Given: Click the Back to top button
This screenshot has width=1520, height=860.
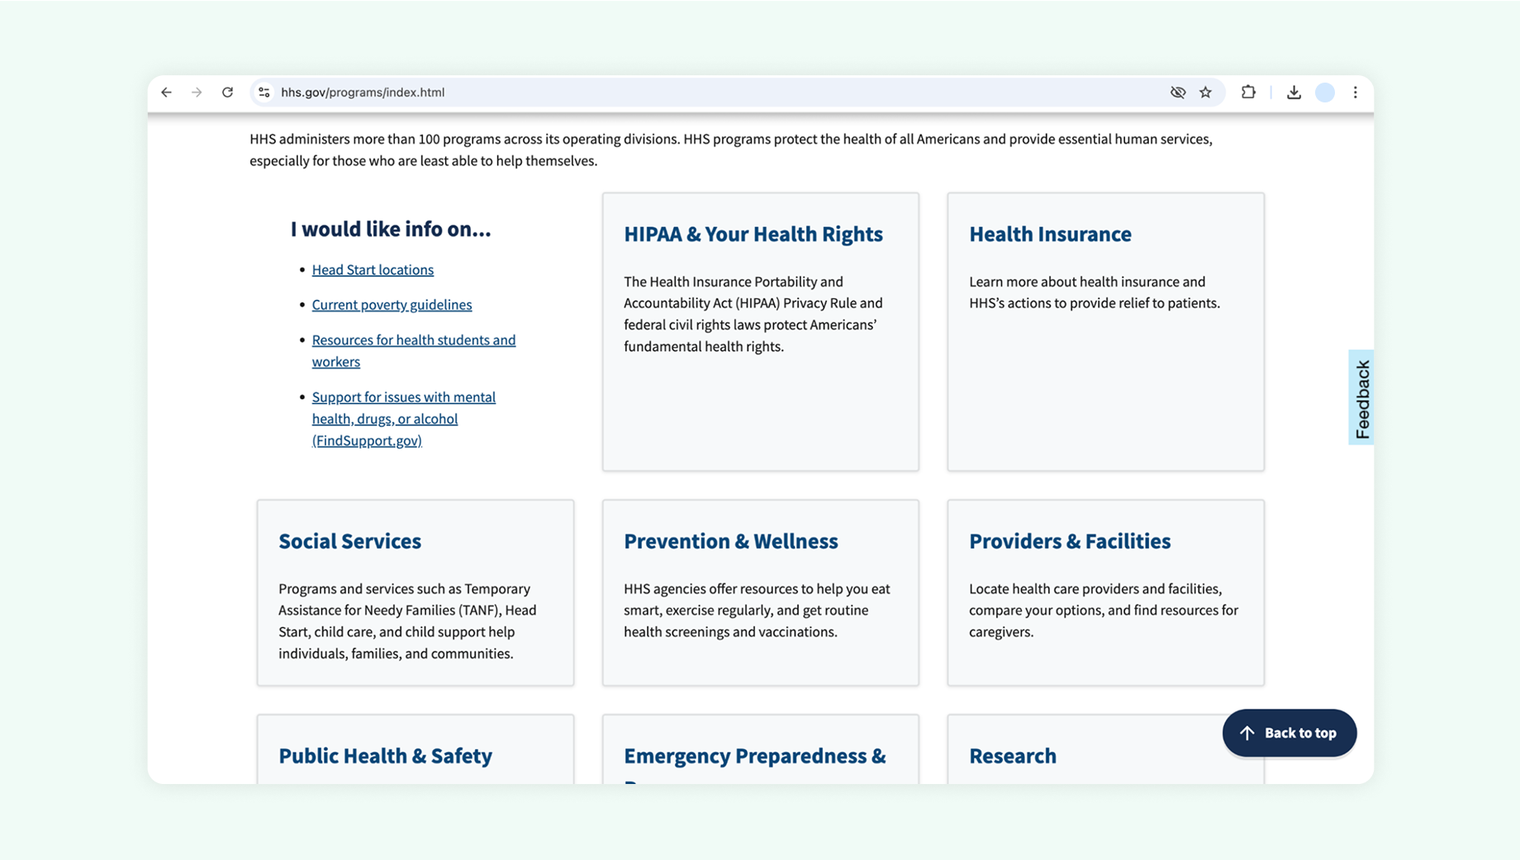Looking at the screenshot, I should click(x=1289, y=733).
